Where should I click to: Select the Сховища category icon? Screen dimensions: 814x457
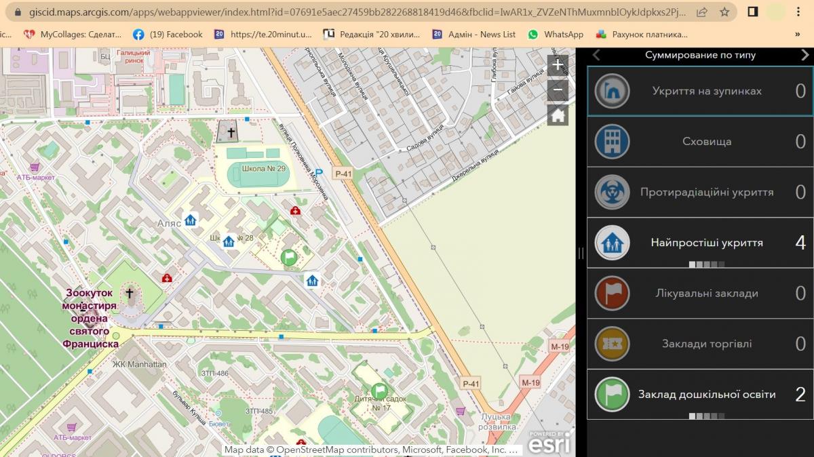point(612,142)
